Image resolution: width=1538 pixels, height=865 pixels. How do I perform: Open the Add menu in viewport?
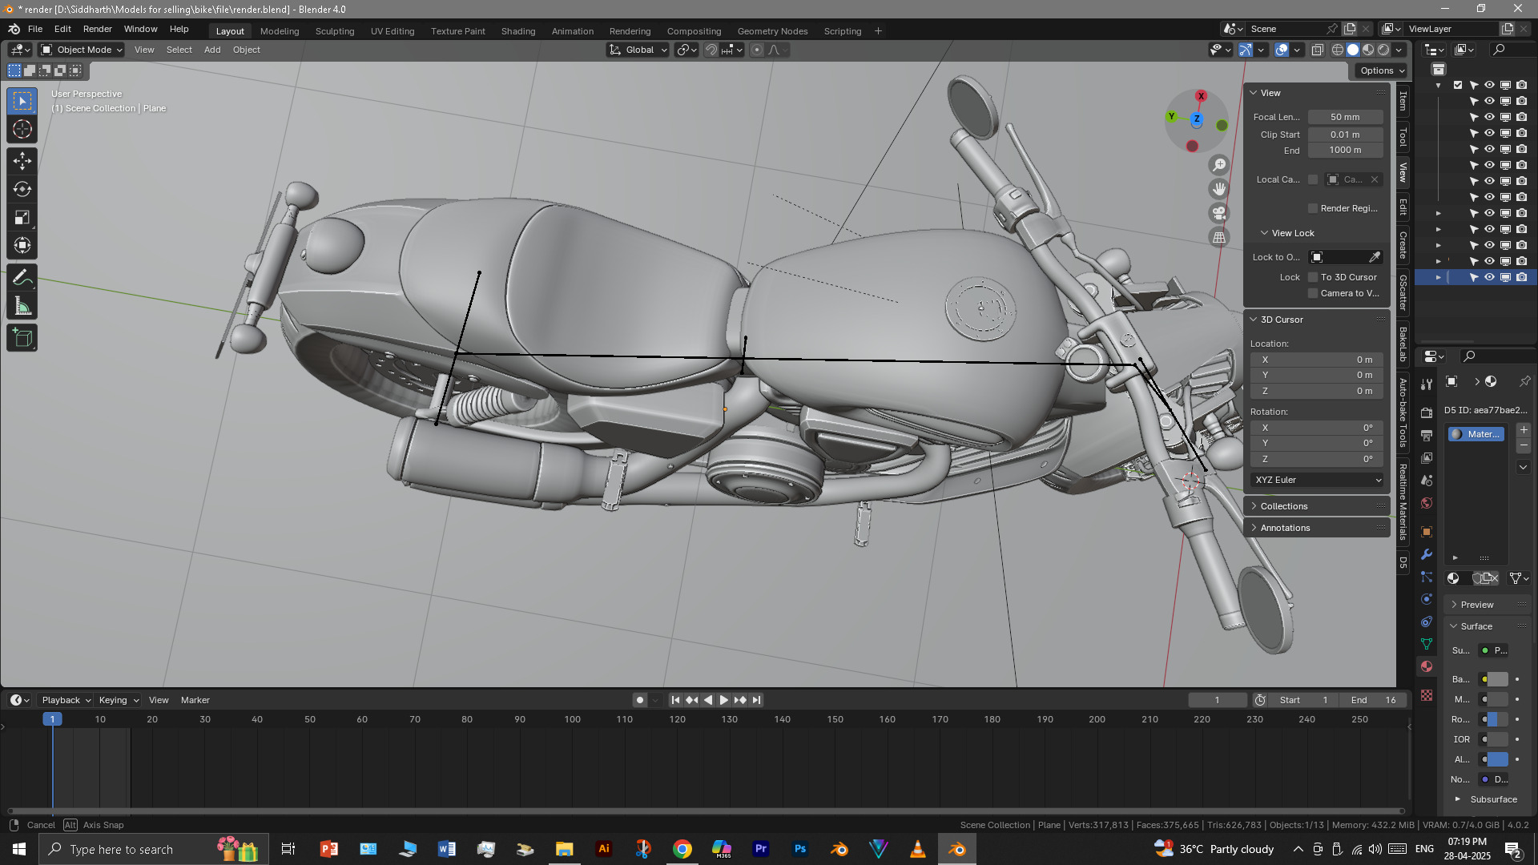tap(212, 50)
